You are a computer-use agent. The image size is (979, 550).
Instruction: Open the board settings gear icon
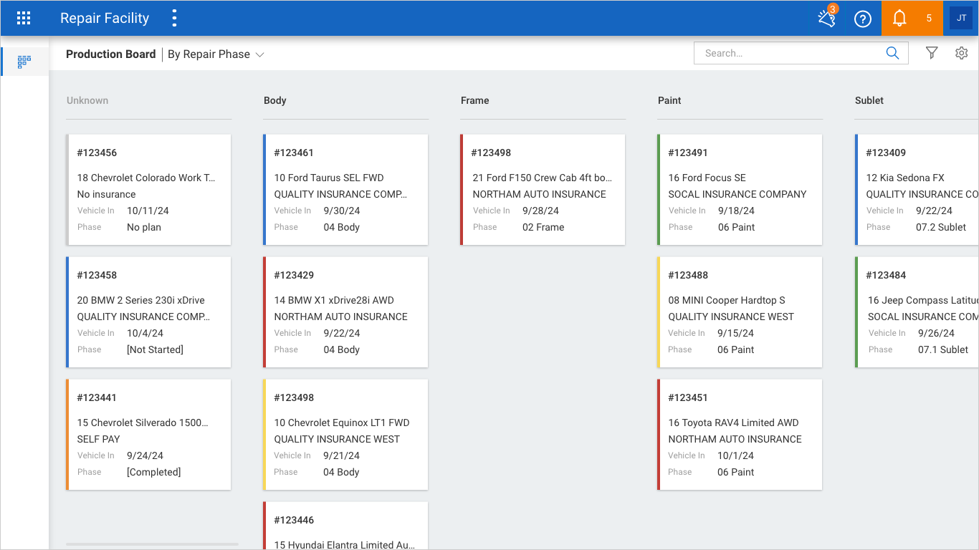[x=962, y=53]
